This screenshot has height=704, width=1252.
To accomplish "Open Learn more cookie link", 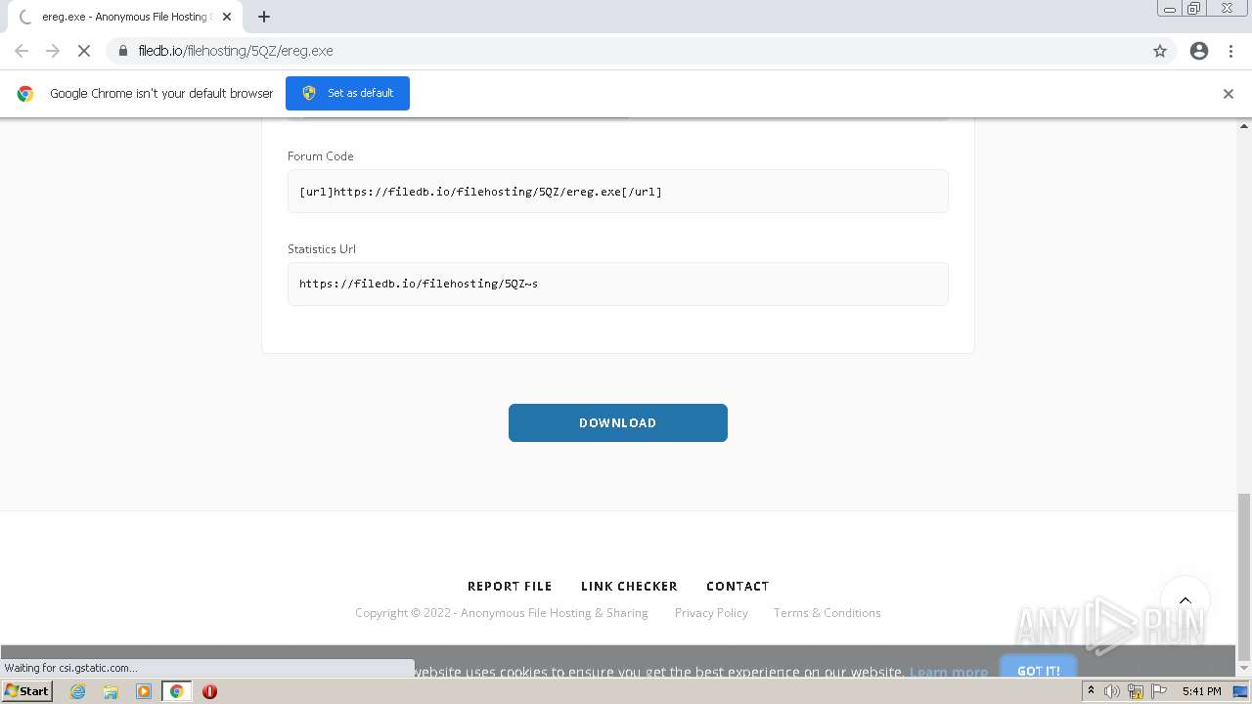I will pyautogui.click(x=948, y=672).
